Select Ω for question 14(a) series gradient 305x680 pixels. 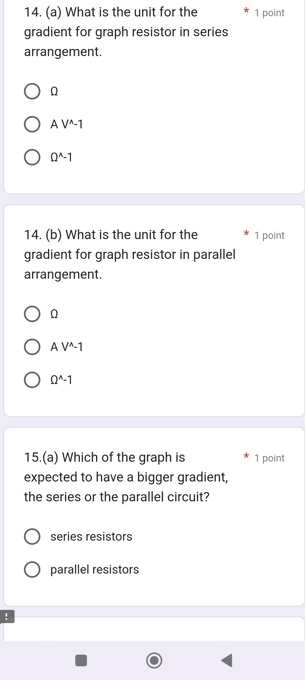click(x=32, y=91)
